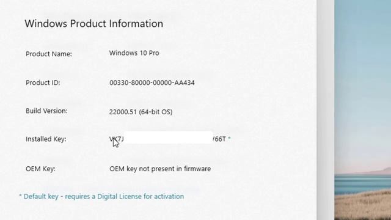391x220 pixels.
Task: Select the Build Version label
Action: click(x=46, y=111)
